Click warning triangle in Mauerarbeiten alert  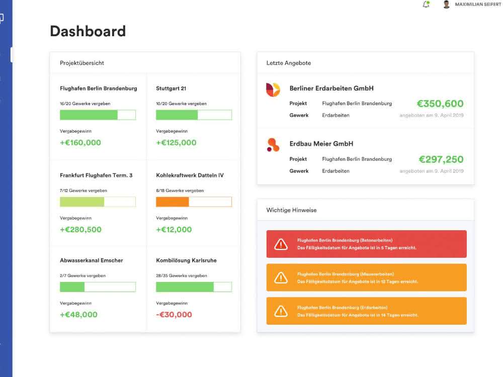pos(281,277)
